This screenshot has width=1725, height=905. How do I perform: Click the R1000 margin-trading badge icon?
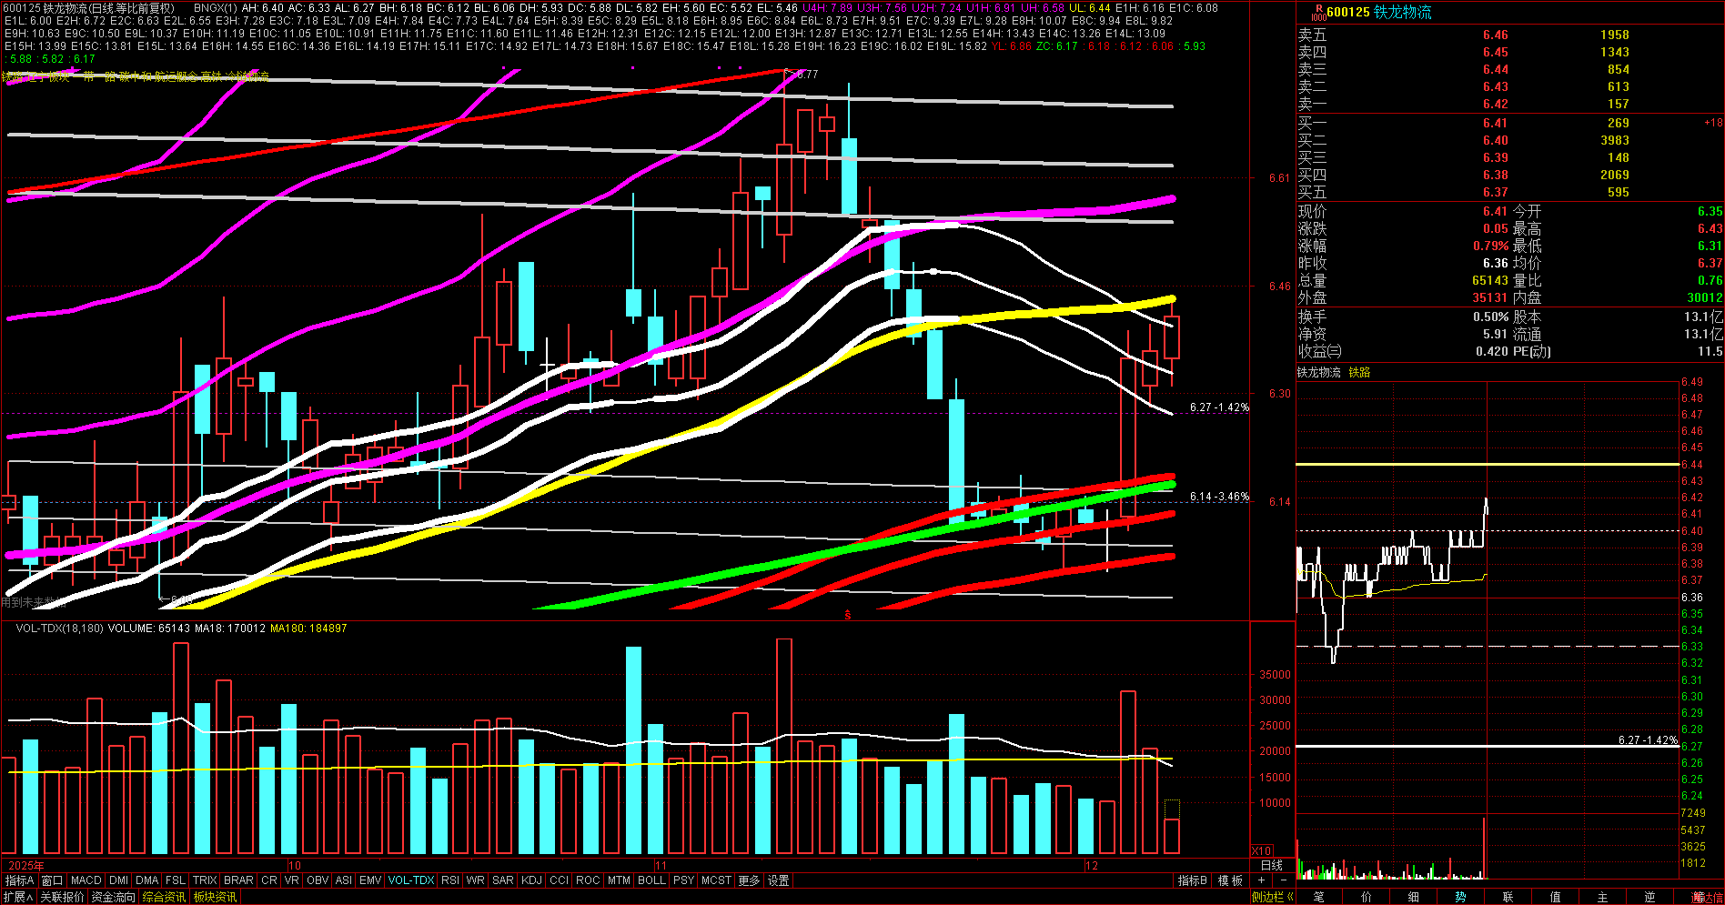[x=1318, y=13]
